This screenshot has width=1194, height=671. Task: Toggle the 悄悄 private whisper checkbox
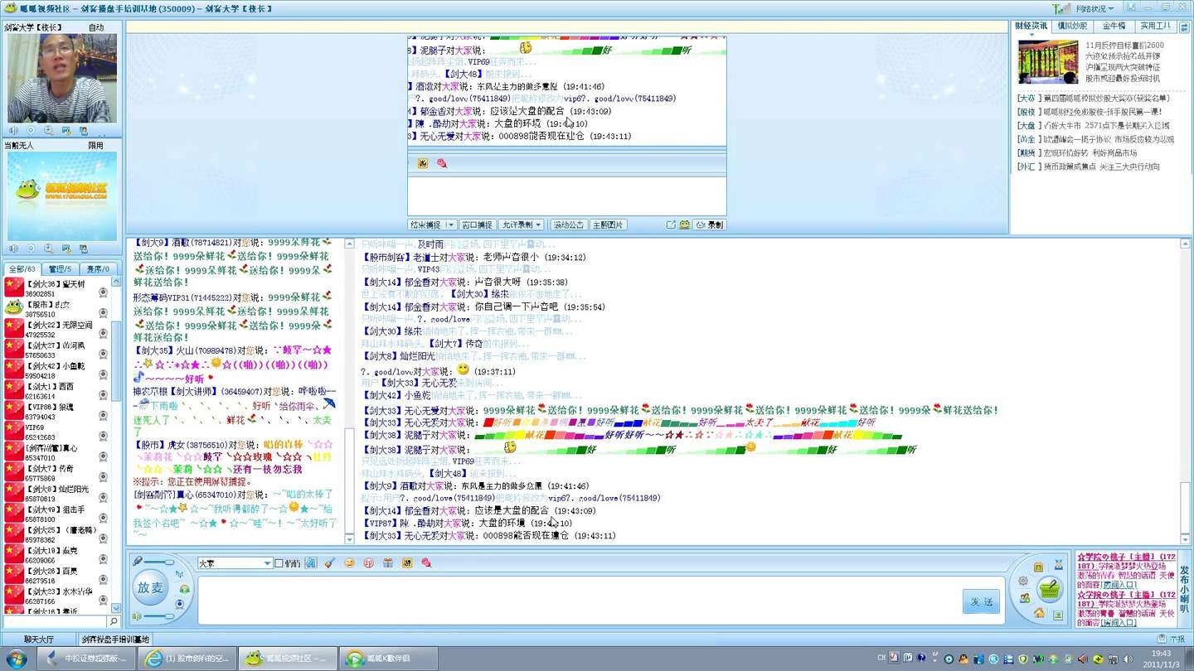[x=279, y=563]
